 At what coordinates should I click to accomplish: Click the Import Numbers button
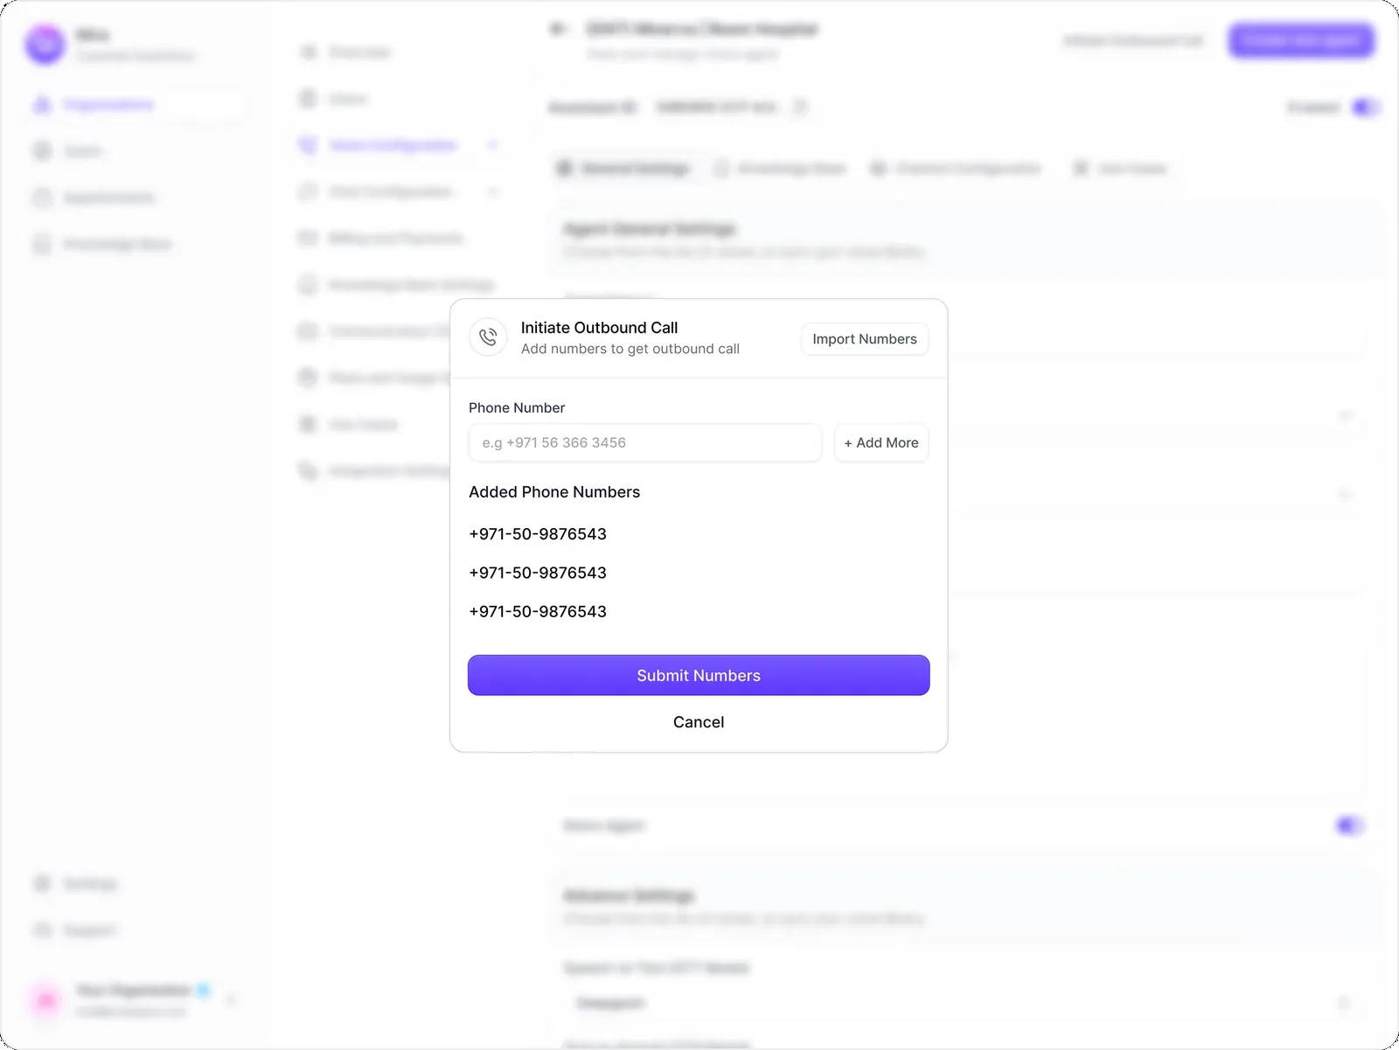point(865,339)
